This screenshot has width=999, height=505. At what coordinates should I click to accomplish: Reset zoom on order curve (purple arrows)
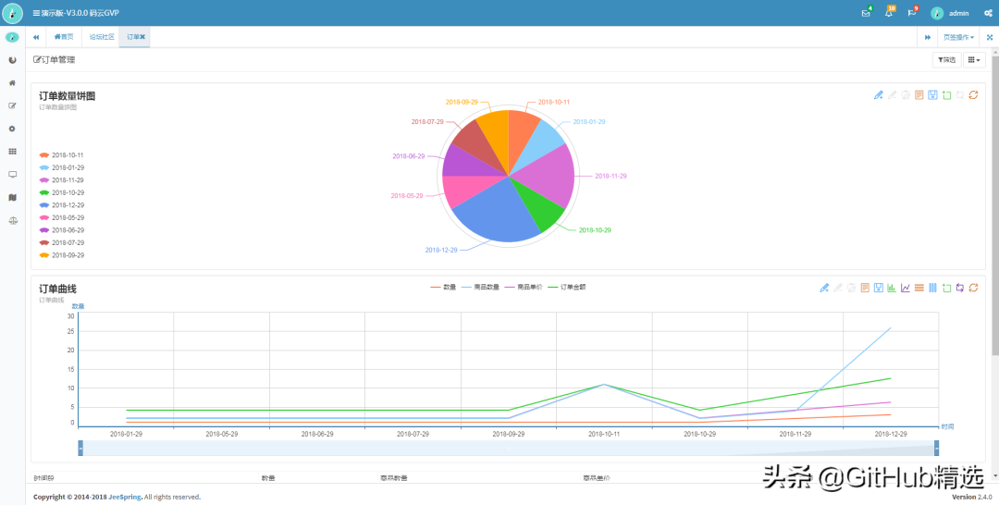click(x=959, y=288)
